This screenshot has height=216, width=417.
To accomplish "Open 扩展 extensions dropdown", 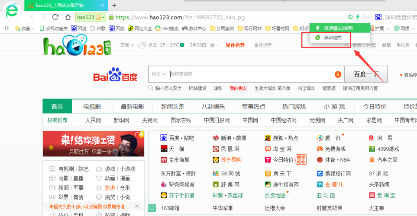I will [x=380, y=29].
